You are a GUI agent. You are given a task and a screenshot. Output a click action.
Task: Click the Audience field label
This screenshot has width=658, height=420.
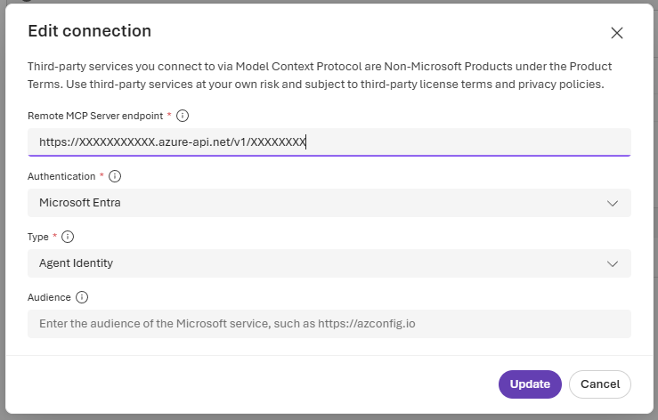(50, 297)
